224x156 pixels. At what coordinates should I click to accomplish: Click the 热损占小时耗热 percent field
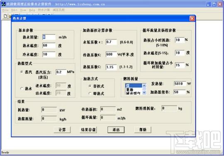(180, 40)
